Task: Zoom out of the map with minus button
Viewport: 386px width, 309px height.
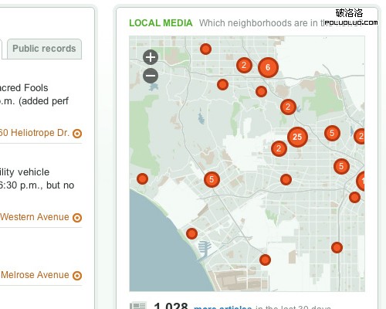Action: coord(151,76)
